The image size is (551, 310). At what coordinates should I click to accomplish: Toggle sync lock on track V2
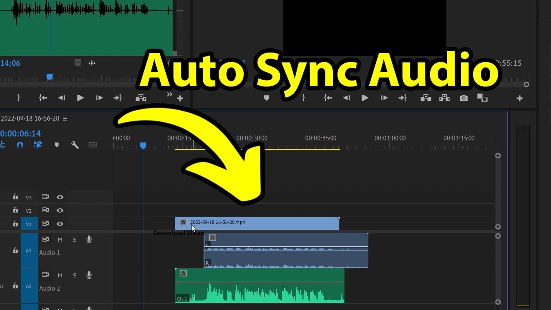[x=45, y=210]
